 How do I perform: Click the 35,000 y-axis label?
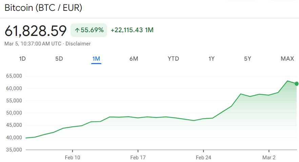click(14, 150)
